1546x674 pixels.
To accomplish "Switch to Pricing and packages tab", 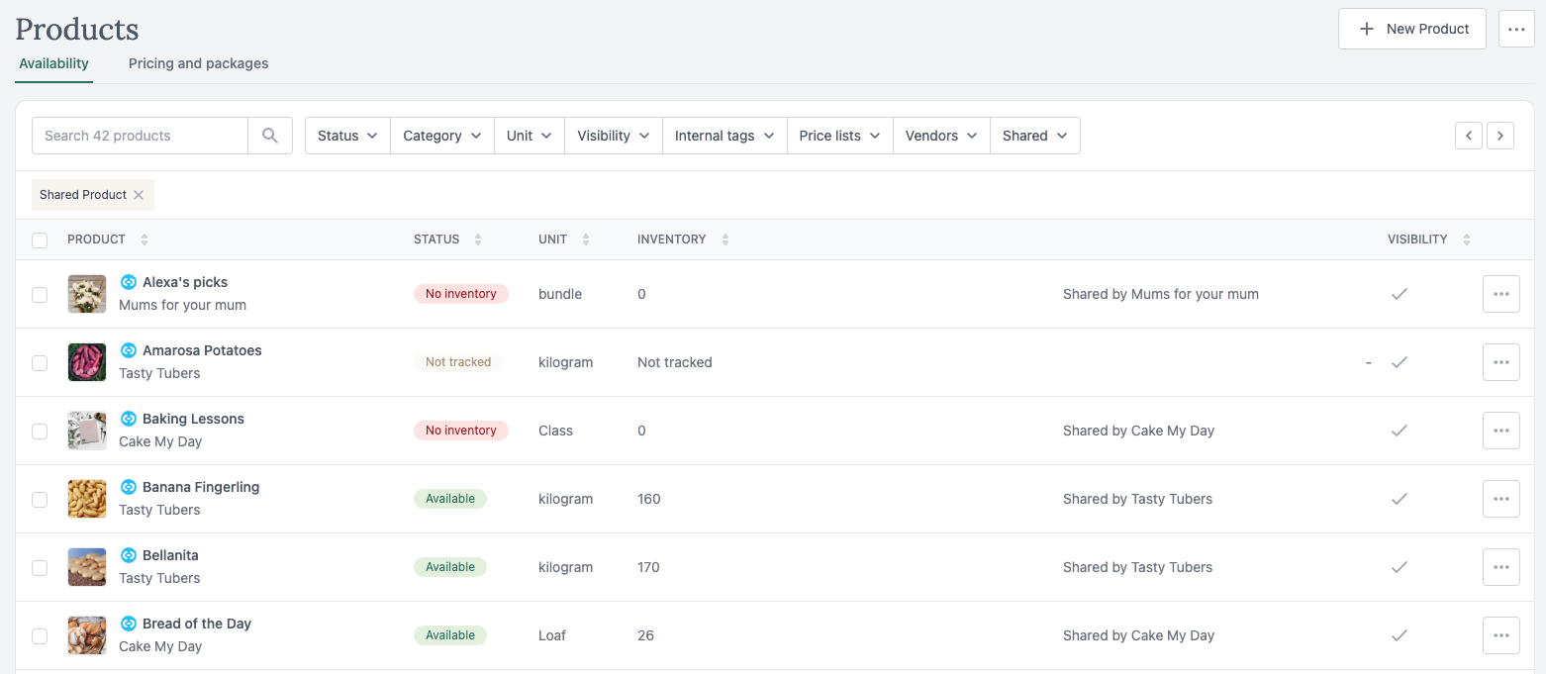I will coord(199,63).
